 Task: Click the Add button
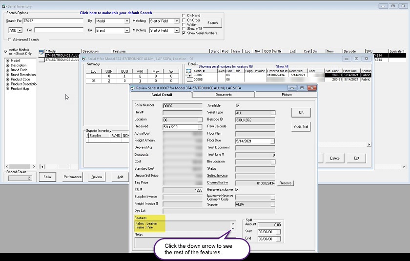tap(120, 177)
